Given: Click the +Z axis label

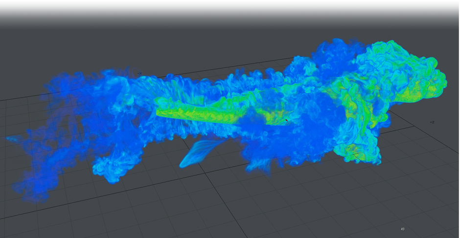Looking at the screenshot, I should point(432,122).
